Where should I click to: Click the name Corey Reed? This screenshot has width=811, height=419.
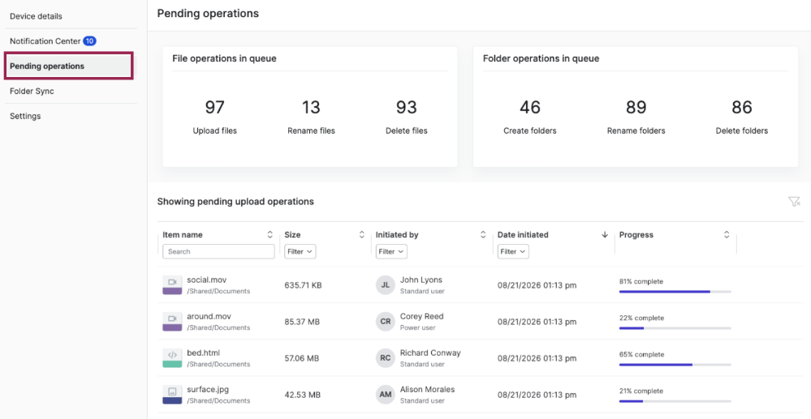[421, 316]
